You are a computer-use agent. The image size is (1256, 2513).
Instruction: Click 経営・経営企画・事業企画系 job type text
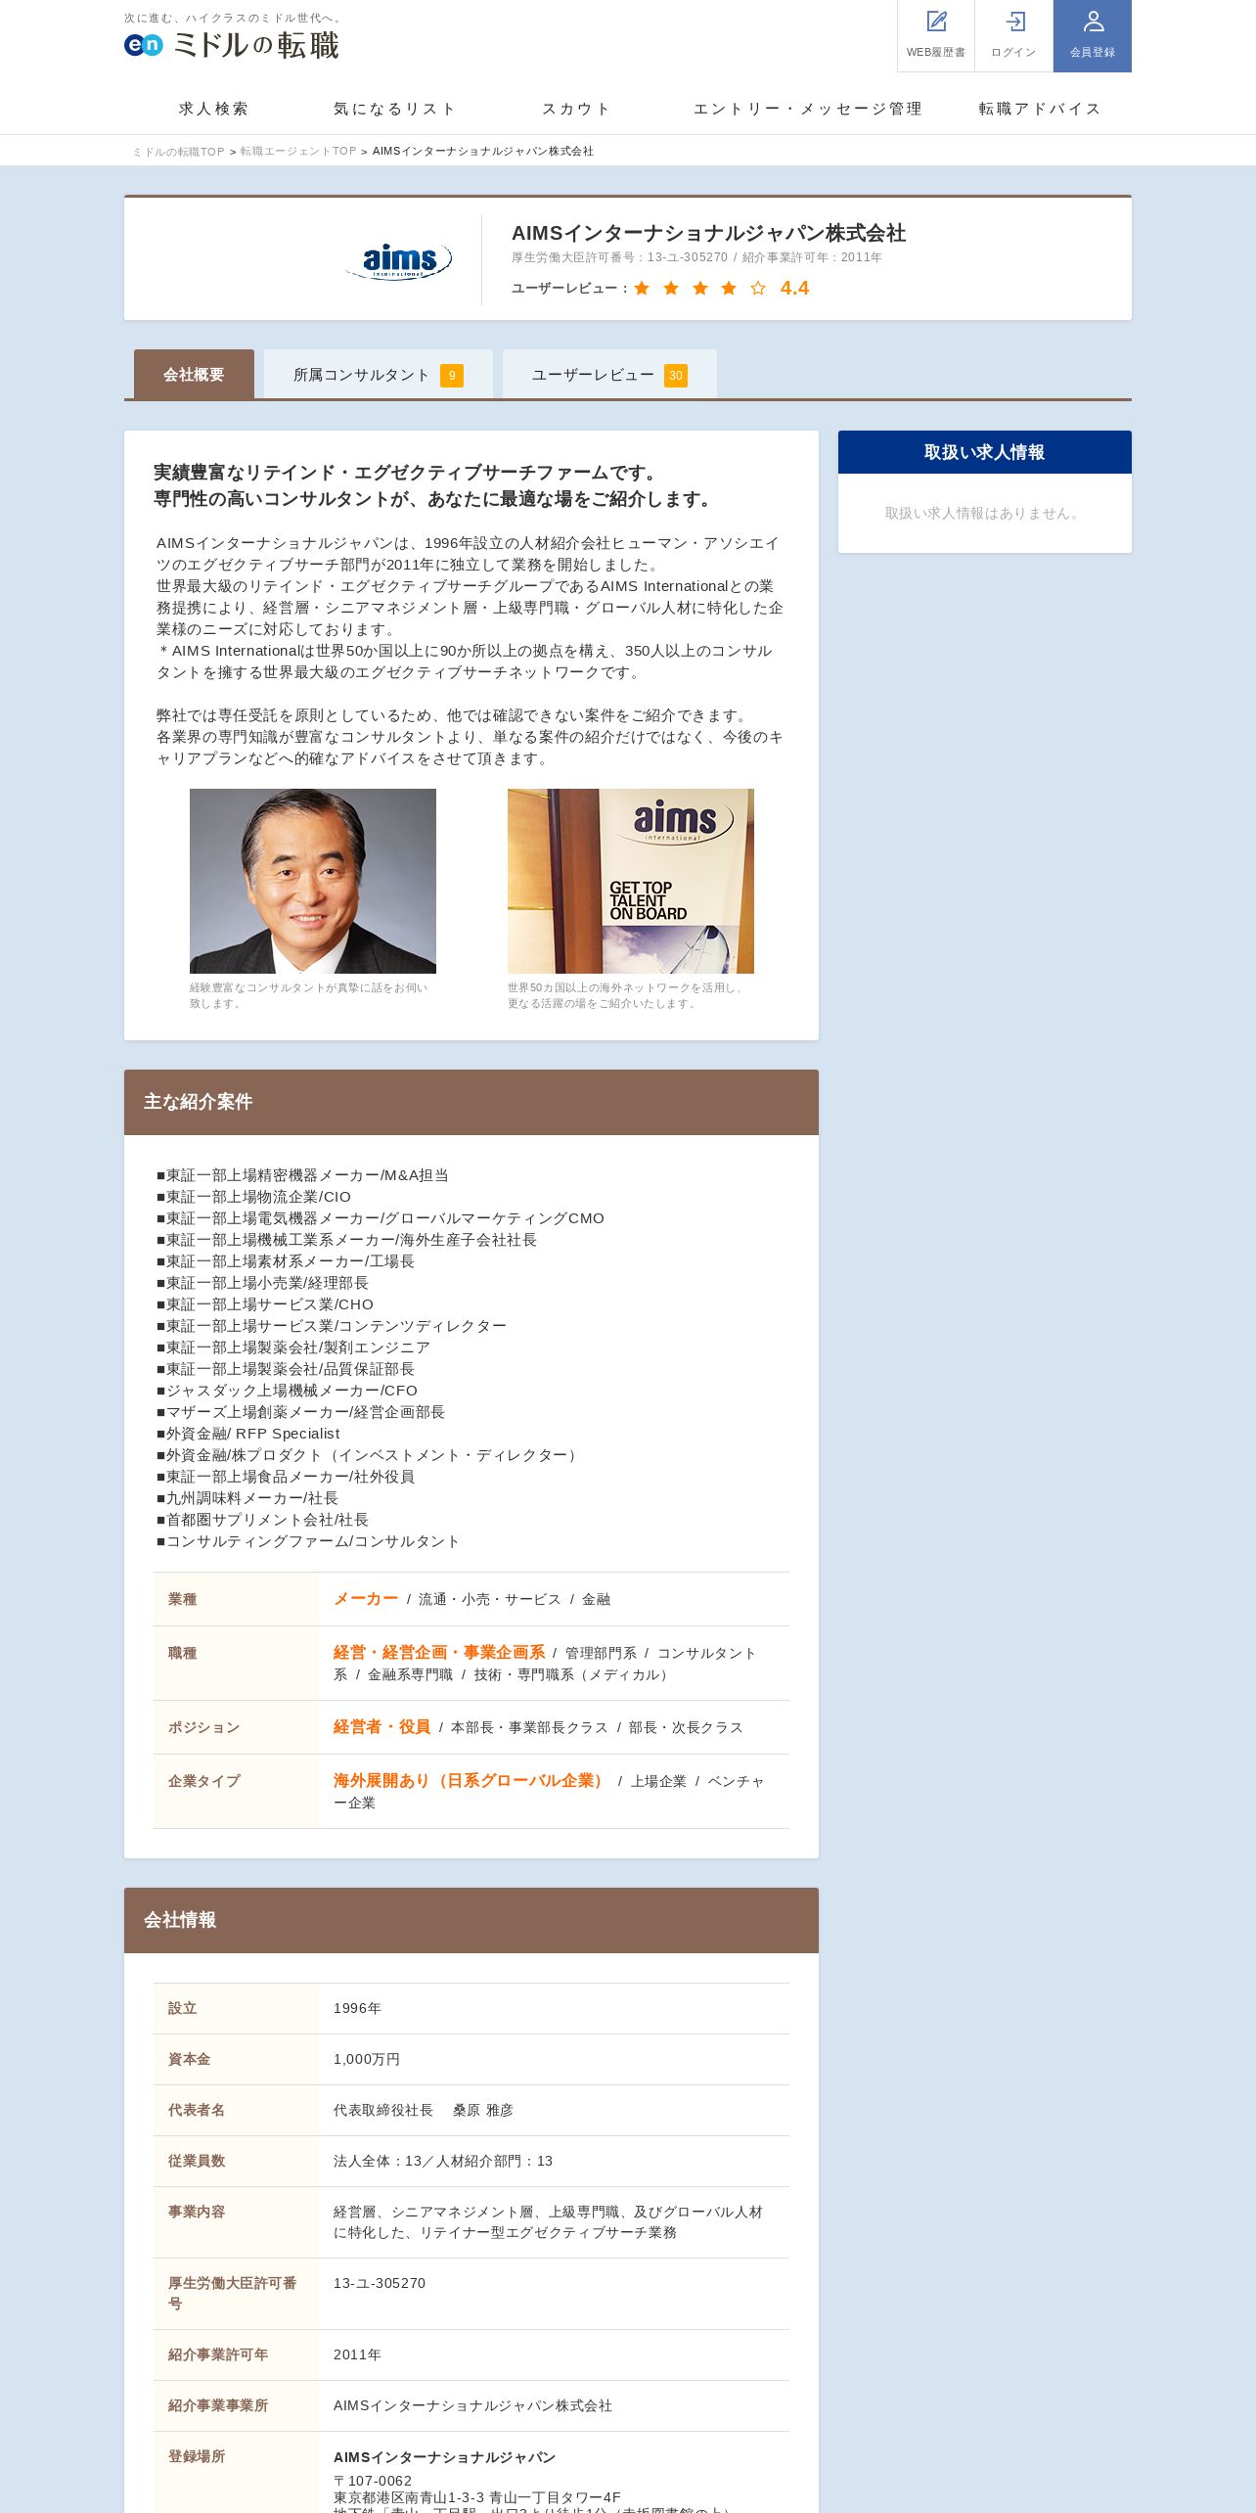point(439,1653)
